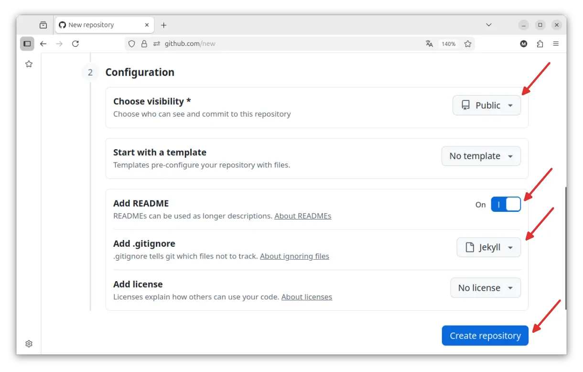Open the extensions puzzle-piece icon
The image size is (583, 372).
[x=540, y=44]
